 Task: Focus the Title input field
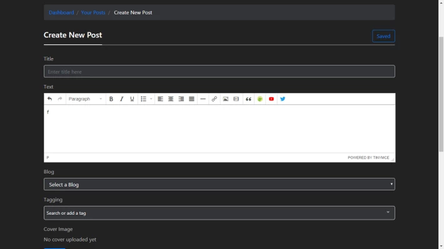point(219,72)
